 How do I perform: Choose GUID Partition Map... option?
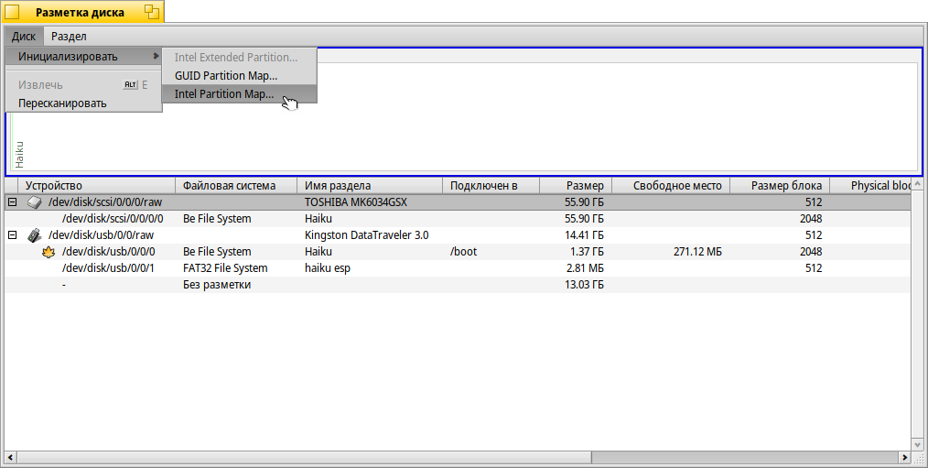coord(226,76)
